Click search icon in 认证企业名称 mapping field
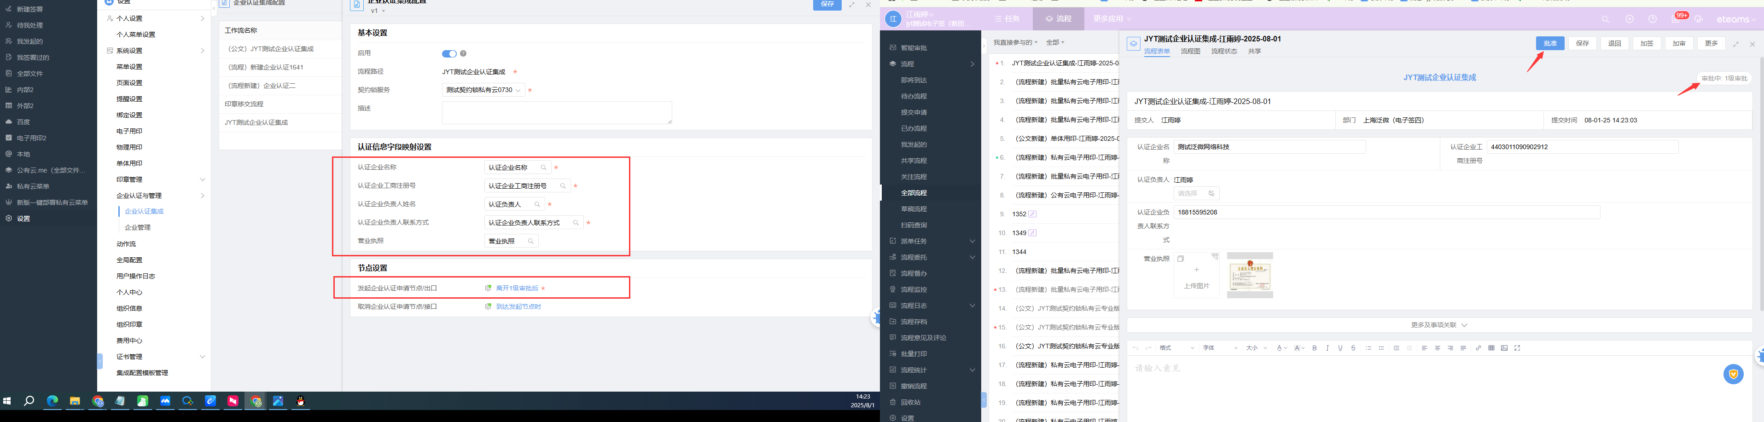 point(544,168)
